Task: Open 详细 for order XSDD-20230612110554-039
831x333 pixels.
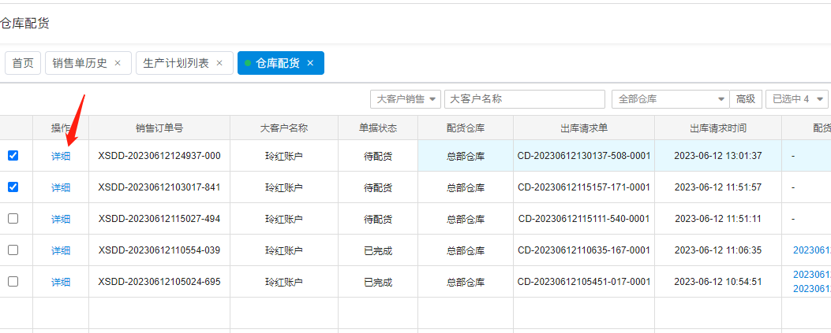Action: (61, 250)
